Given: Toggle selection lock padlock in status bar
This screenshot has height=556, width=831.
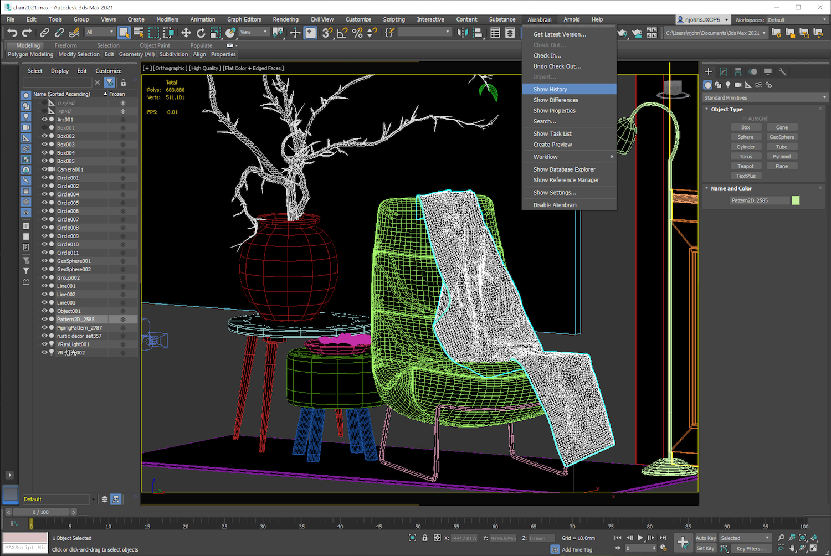Looking at the screenshot, I should tap(425, 538).
